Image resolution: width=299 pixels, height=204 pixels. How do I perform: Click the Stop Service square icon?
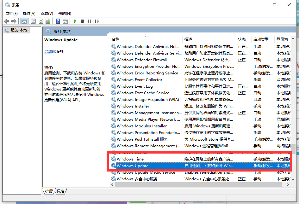tap(82, 21)
